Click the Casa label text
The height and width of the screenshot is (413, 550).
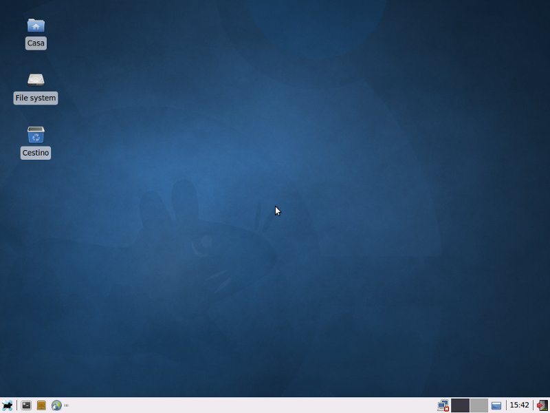click(x=36, y=43)
